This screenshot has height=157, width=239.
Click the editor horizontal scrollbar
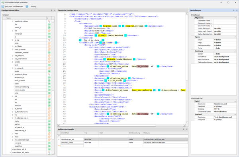(108, 125)
